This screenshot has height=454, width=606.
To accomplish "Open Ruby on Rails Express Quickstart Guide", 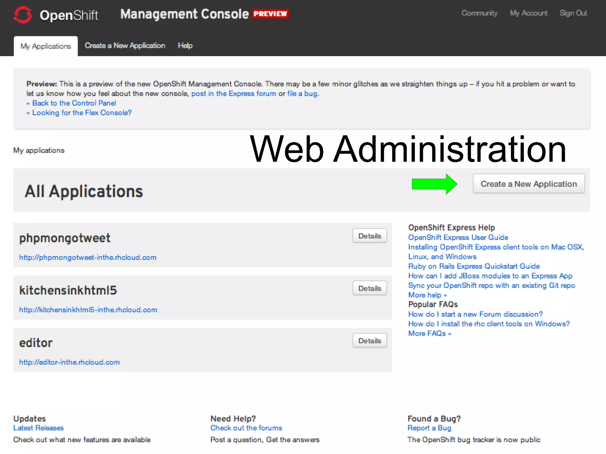I will (474, 266).
